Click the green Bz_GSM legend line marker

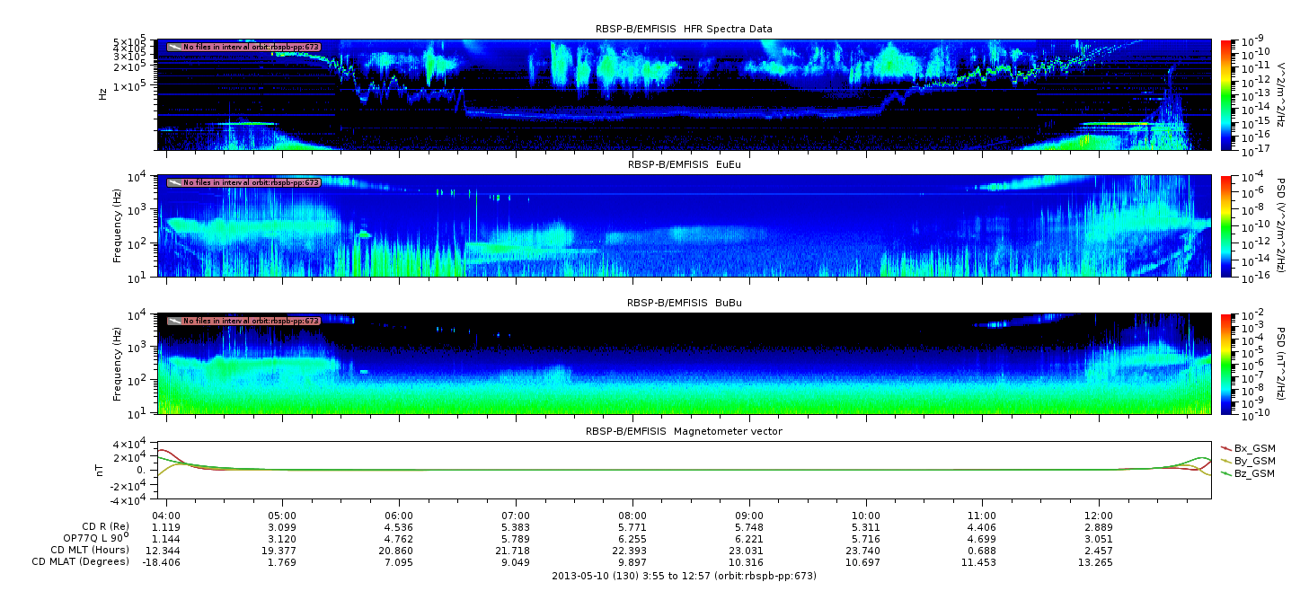point(1225,473)
